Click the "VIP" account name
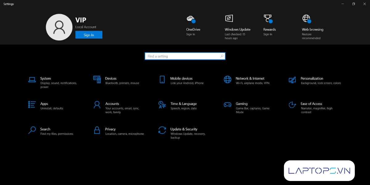This screenshot has width=370, height=185. tap(81, 20)
